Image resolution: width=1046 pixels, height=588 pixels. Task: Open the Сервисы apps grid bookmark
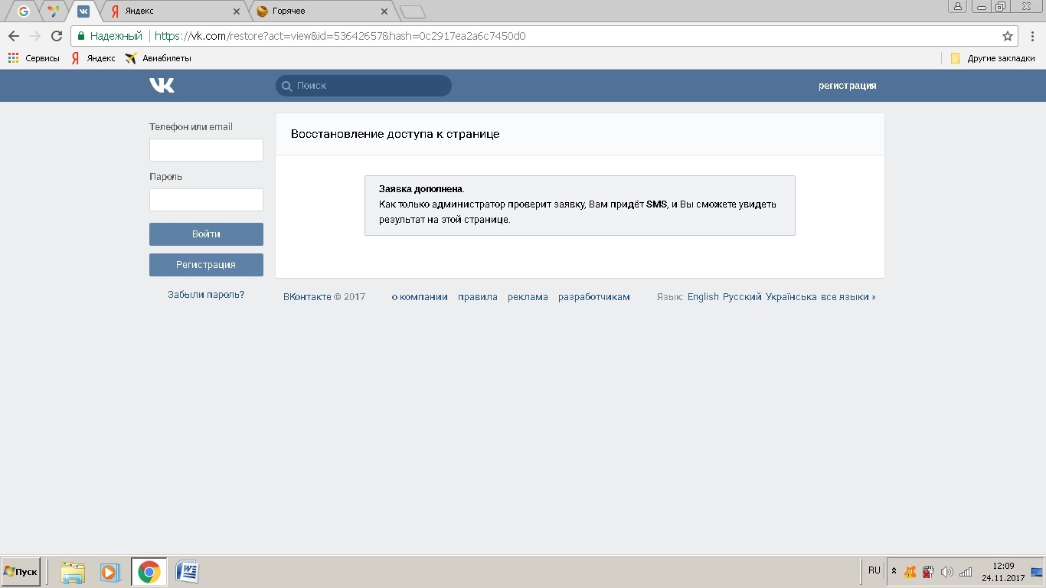point(34,58)
